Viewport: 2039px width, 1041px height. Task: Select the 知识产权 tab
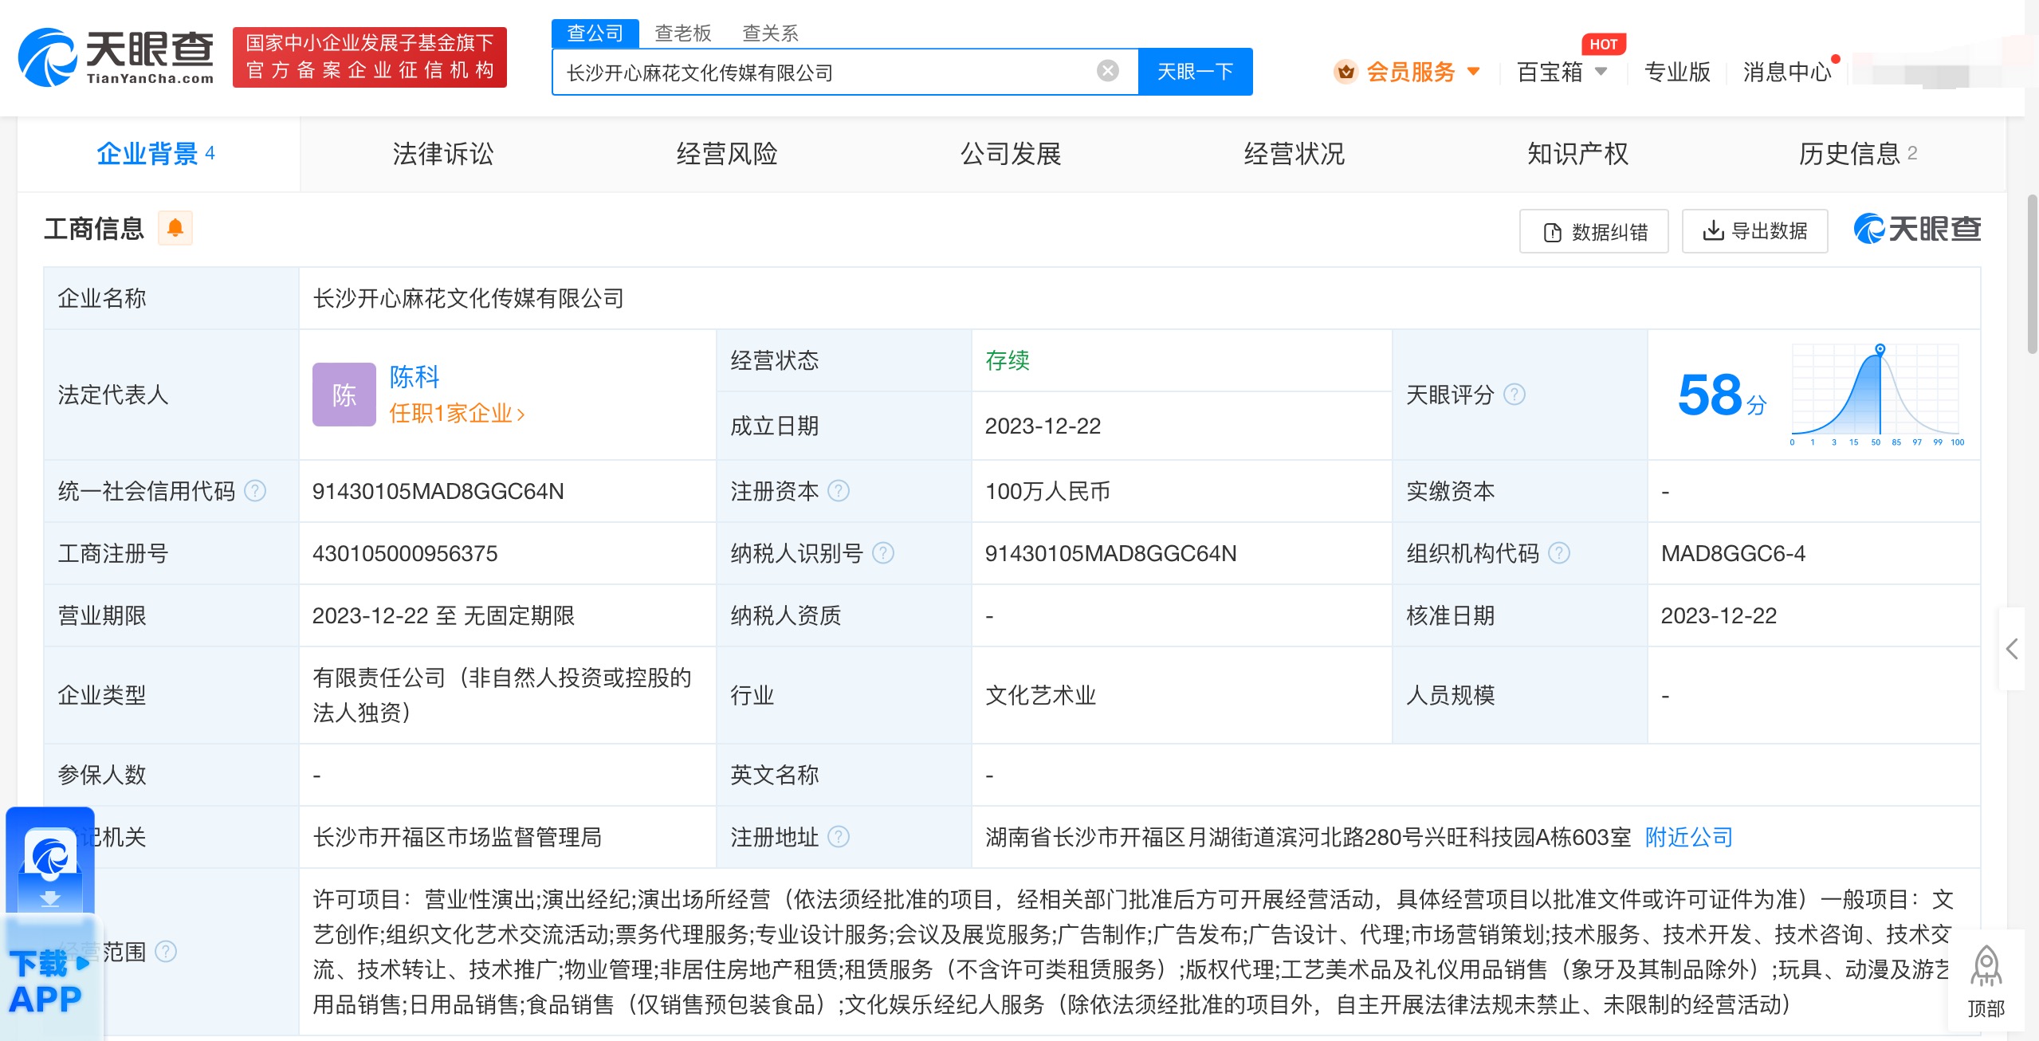pyautogui.click(x=1578, y=154)
